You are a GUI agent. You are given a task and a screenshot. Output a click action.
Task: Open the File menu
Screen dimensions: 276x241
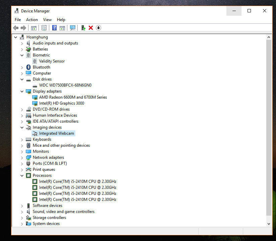tap(18, 20)
